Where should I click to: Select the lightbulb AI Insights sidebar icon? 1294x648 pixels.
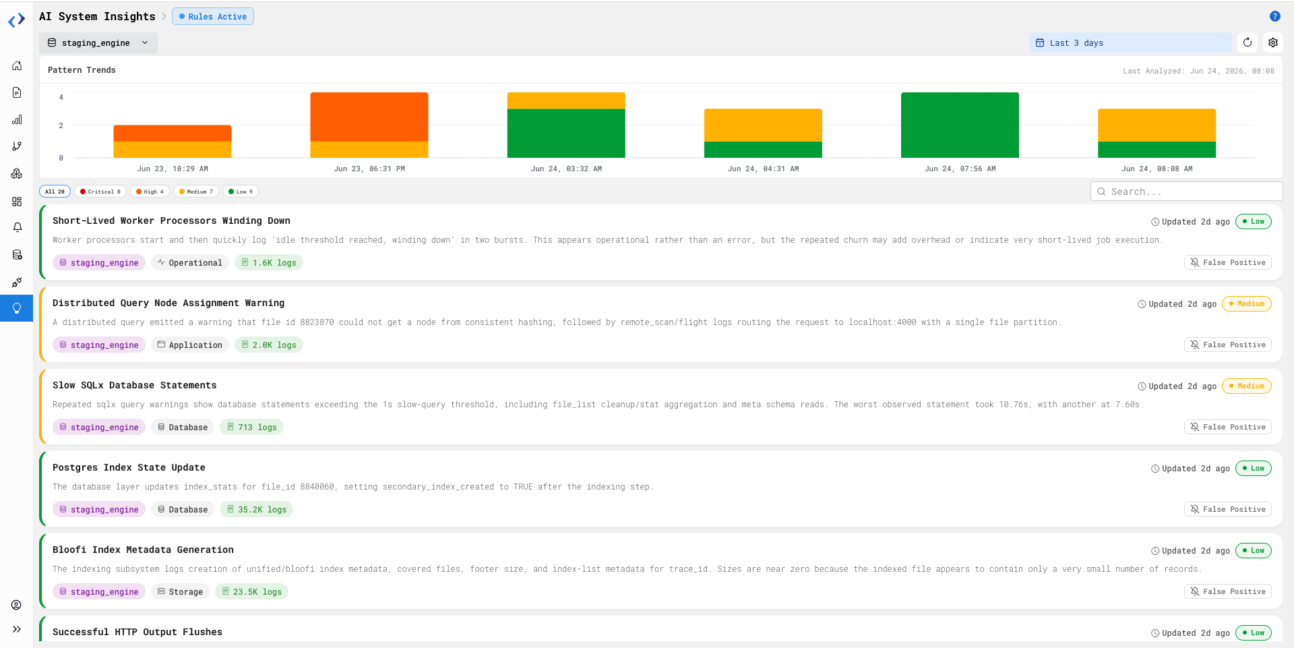17,308
